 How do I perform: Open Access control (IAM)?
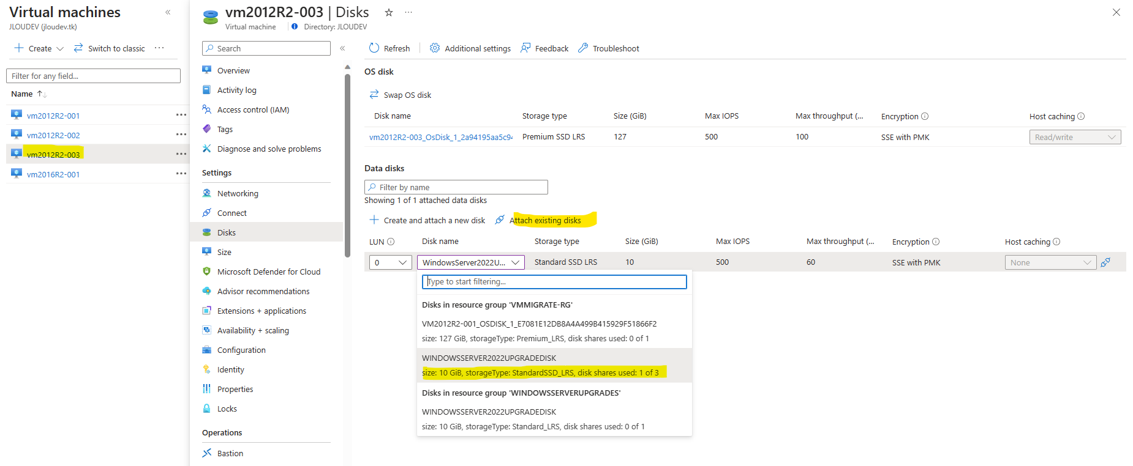pyautogui.click(x=253, y=109)
